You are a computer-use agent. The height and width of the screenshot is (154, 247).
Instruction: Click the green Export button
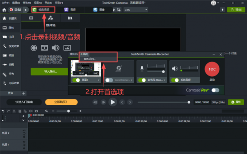point(236,10)
